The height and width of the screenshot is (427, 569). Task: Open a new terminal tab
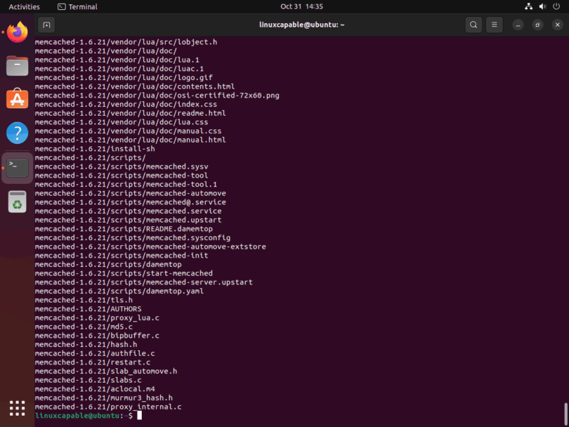(46, 25)
